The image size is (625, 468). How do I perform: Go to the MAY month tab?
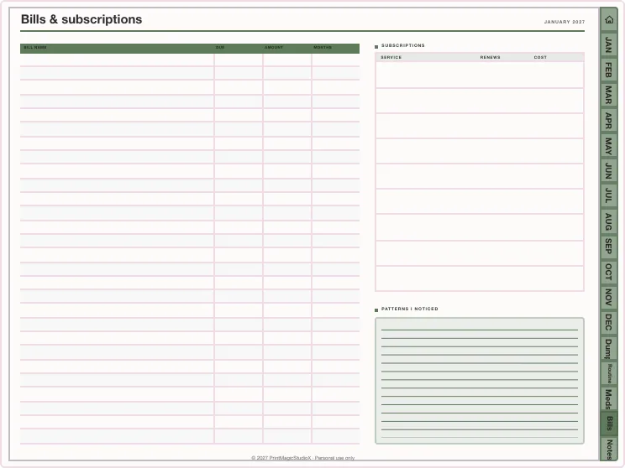pyautogui.click(x=609, y=146)
